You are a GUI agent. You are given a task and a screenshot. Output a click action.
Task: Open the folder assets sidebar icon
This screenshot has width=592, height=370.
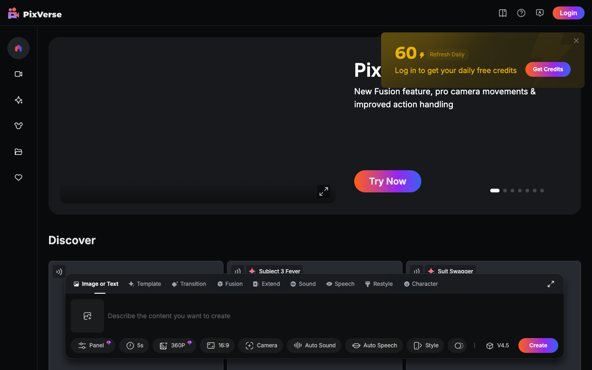point(18,152)
